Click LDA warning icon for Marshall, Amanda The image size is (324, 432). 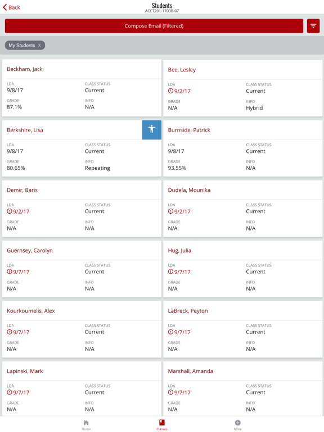[x=170, y=392]
